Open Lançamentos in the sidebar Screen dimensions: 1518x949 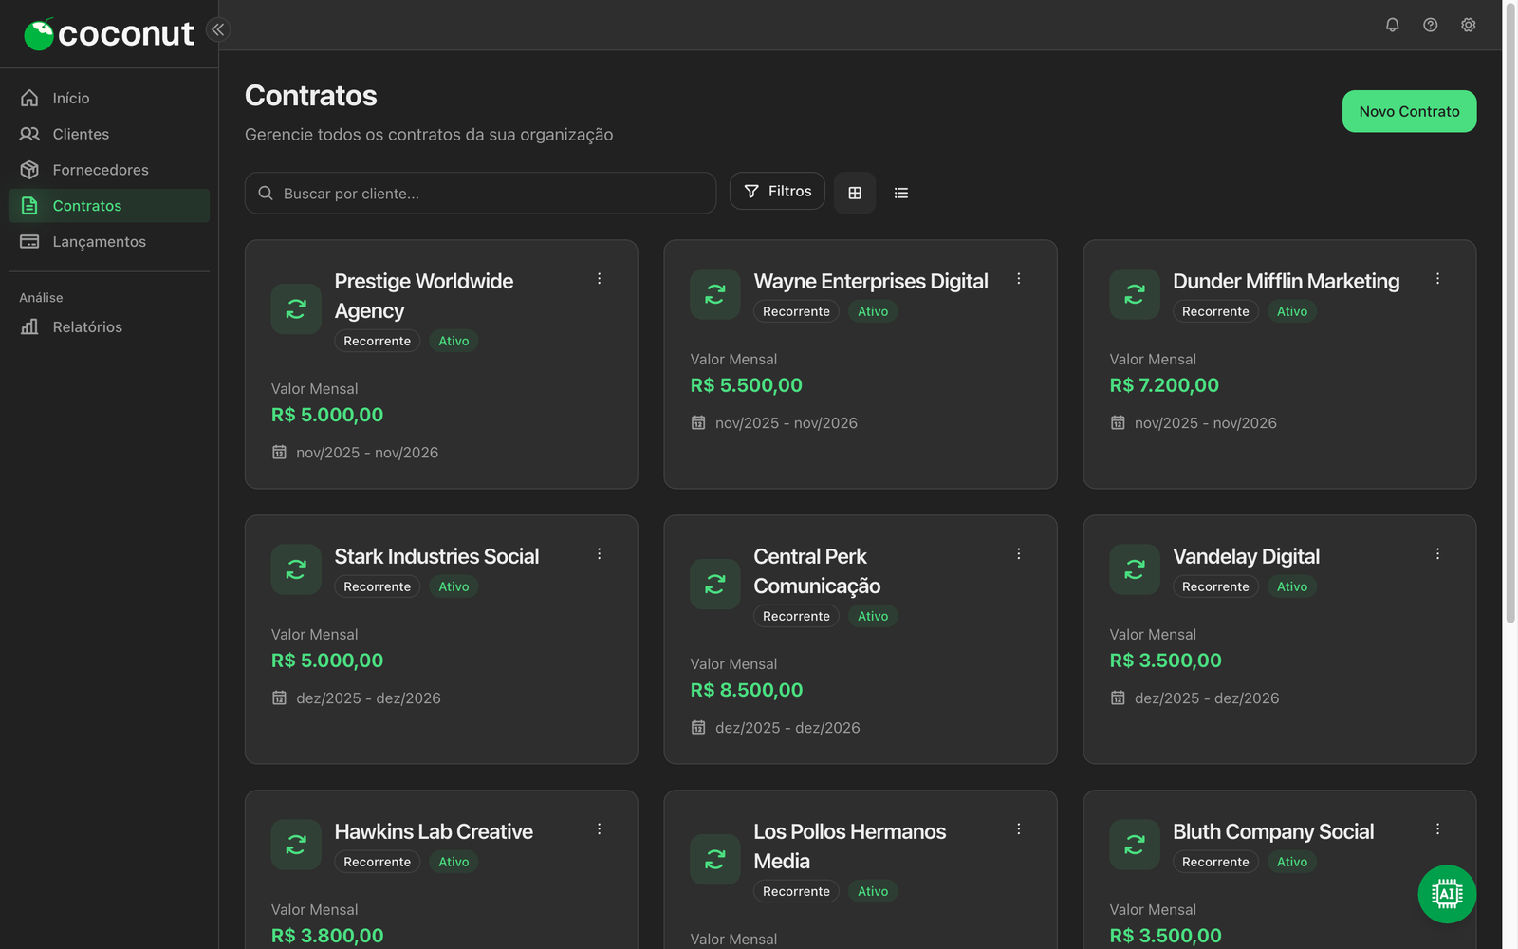(x=109, y=242)
